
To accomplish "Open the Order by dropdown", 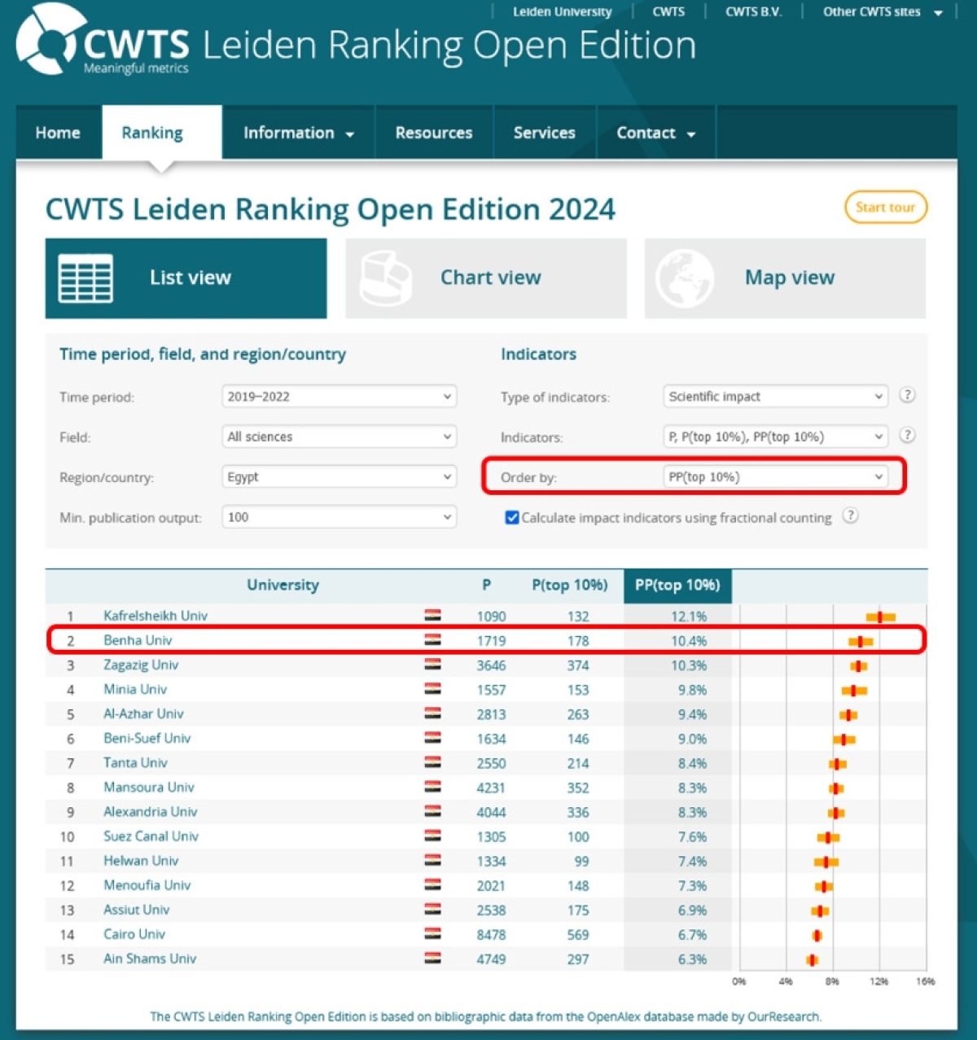I will [775, 476].
